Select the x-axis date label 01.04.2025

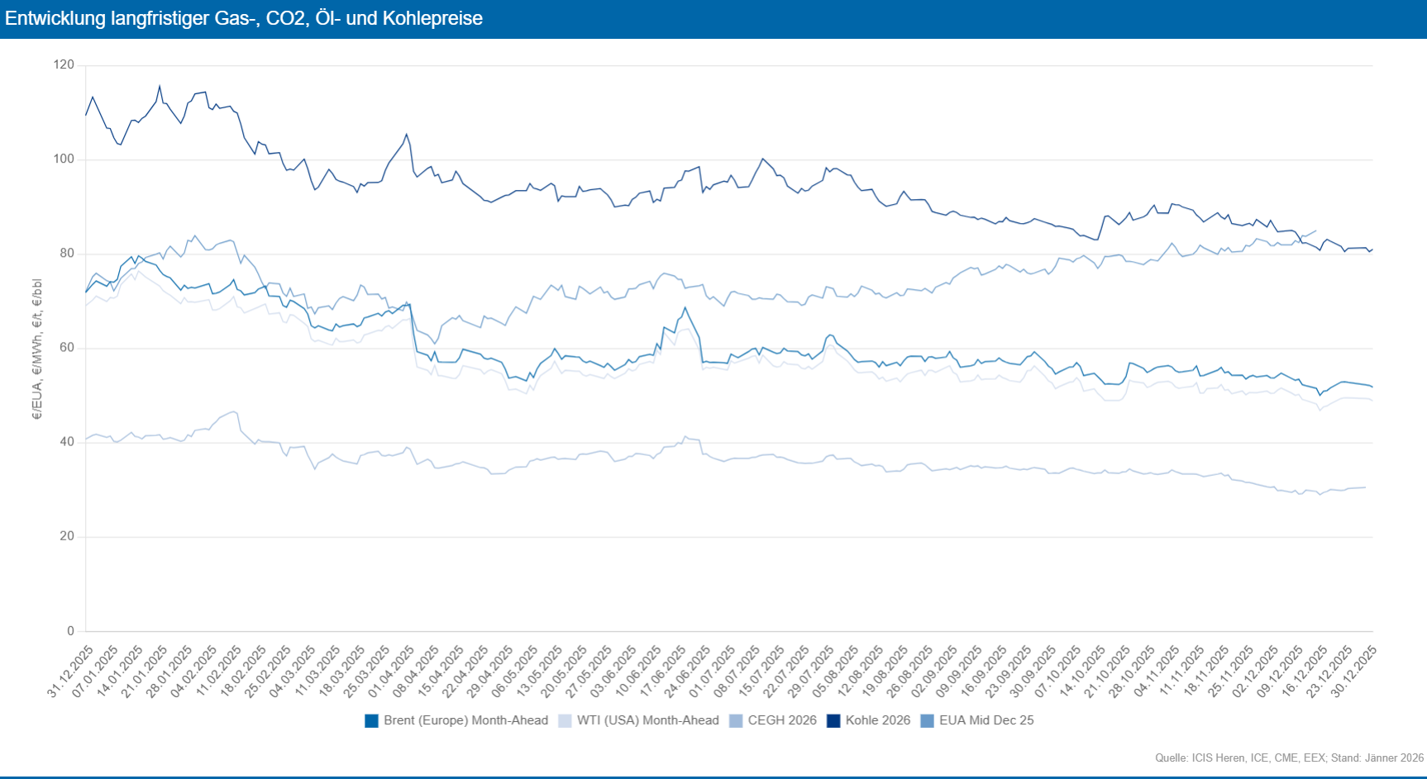(x=392, y=672)
